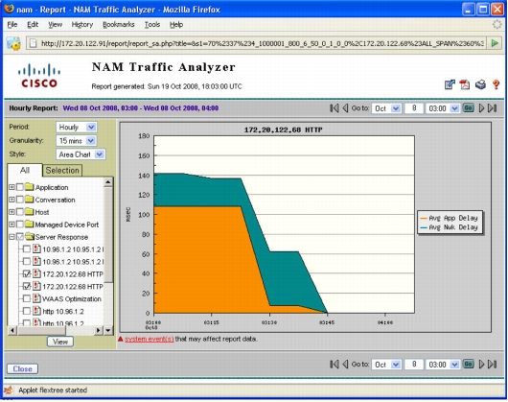Open the History menu
The width and height of the screenshot is (508, 402).
point(82,24)
